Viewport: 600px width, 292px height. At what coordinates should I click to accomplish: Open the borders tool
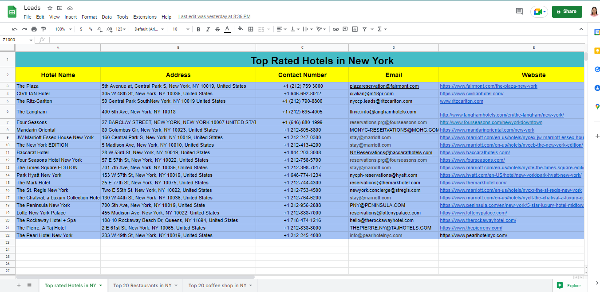251,29
